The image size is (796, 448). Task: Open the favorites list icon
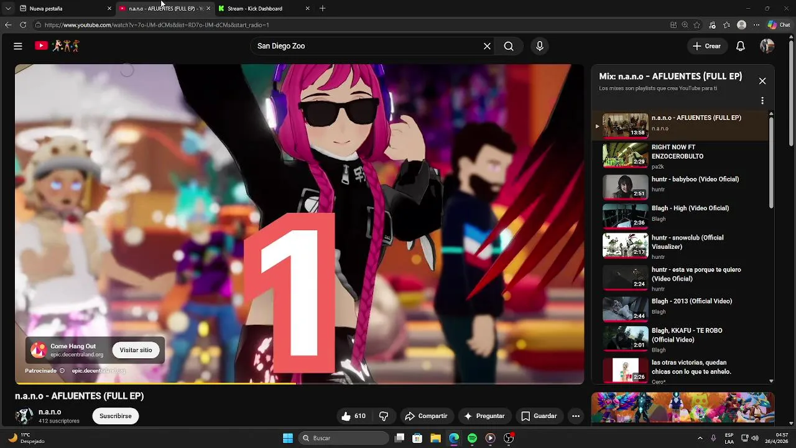click(726, 25)
